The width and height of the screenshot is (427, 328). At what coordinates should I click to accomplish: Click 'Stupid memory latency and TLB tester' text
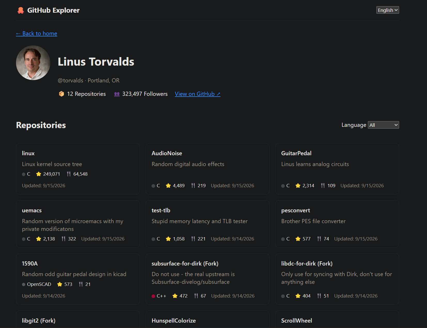(x=200, y=221)
